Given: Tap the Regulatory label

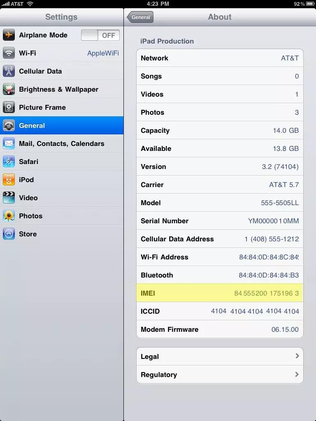Looking at the screenshot, I should [x=159, y=375].
